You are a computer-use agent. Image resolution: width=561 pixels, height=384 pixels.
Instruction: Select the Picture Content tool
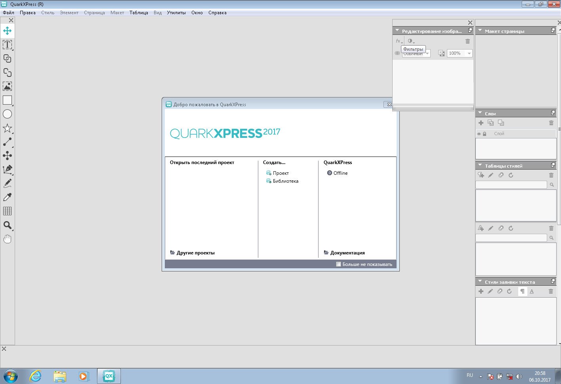coord(7,86)
